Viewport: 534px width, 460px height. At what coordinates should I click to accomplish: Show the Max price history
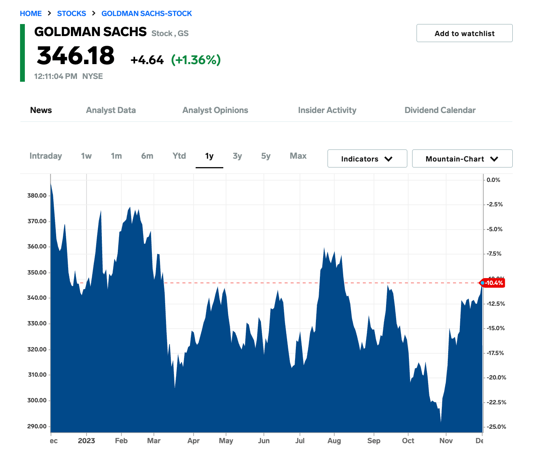click(x=298, y=156)
